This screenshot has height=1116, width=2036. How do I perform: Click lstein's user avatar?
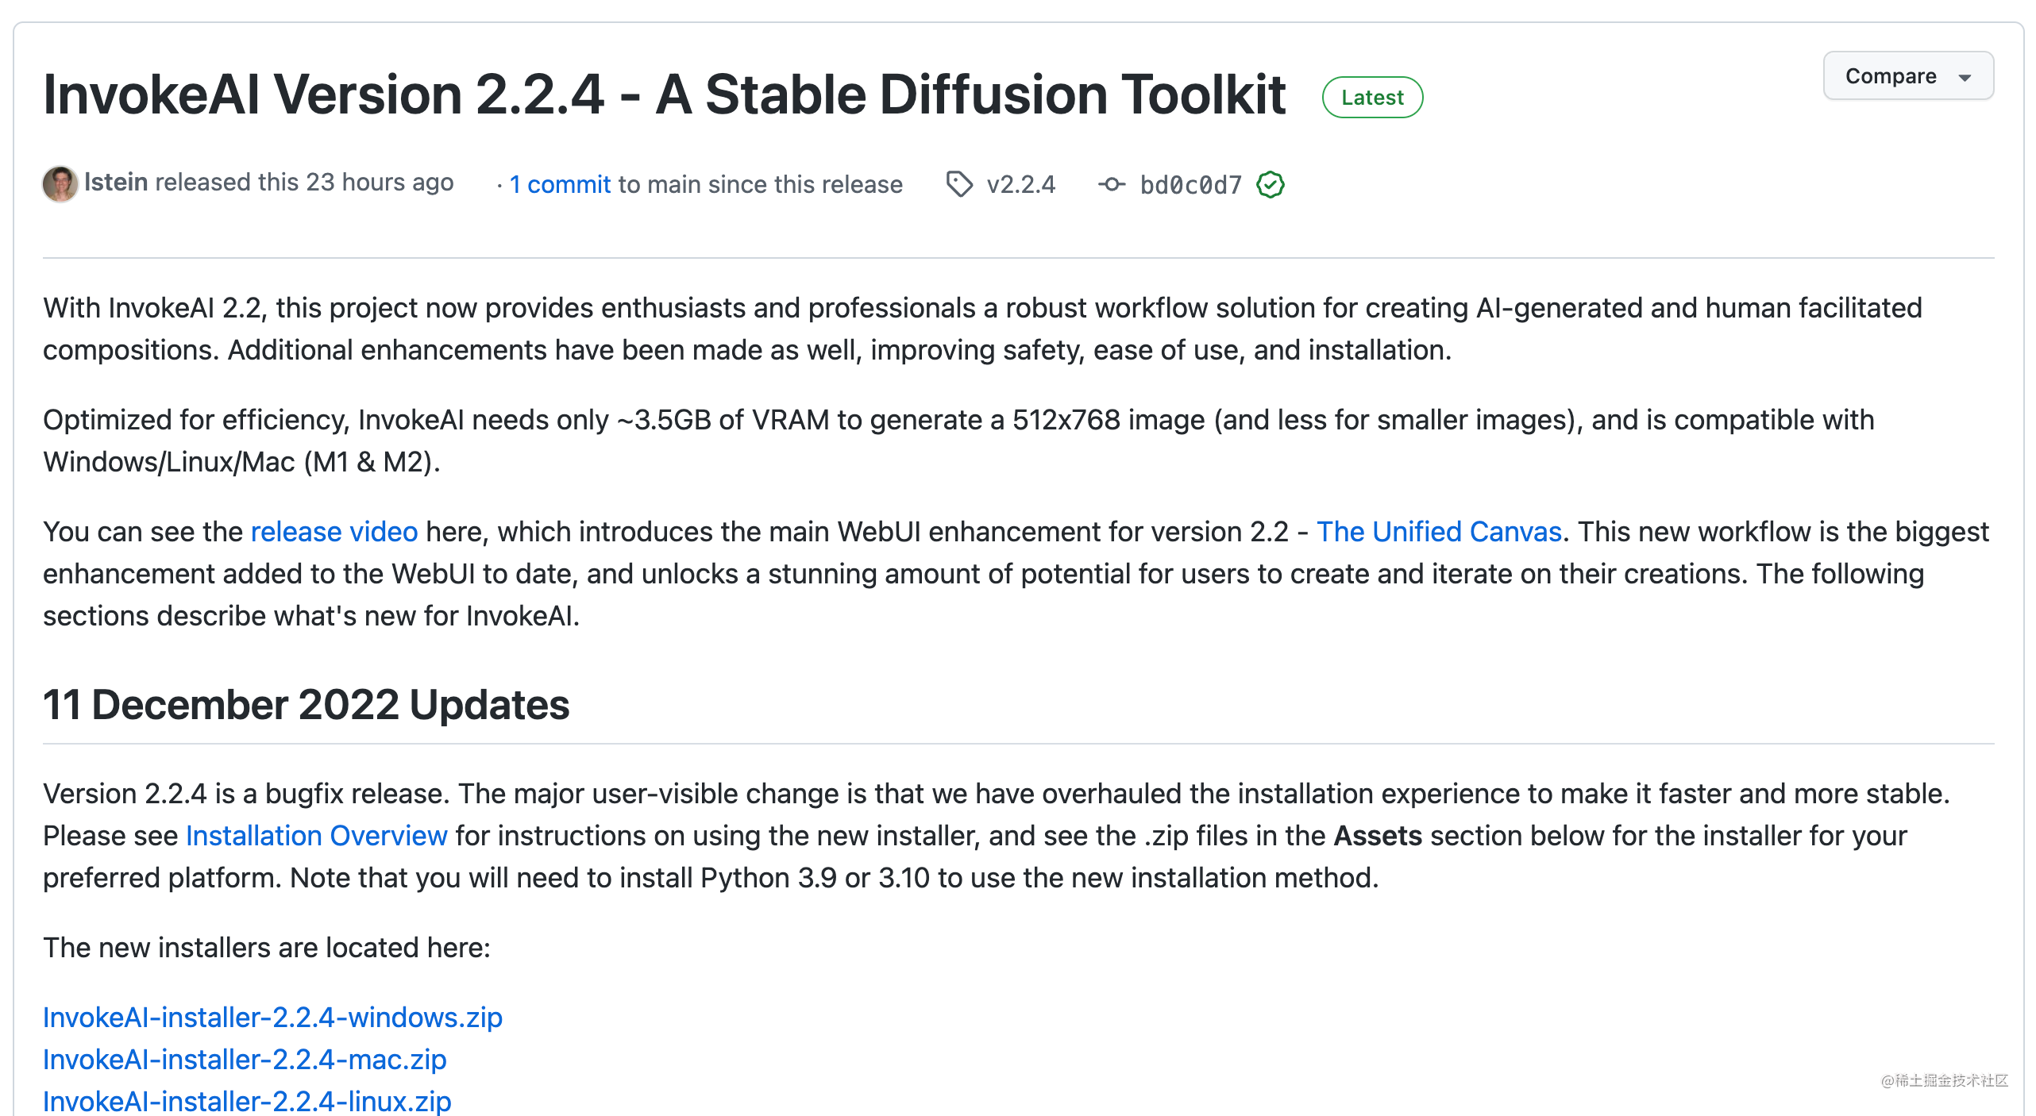coord(60,183)
